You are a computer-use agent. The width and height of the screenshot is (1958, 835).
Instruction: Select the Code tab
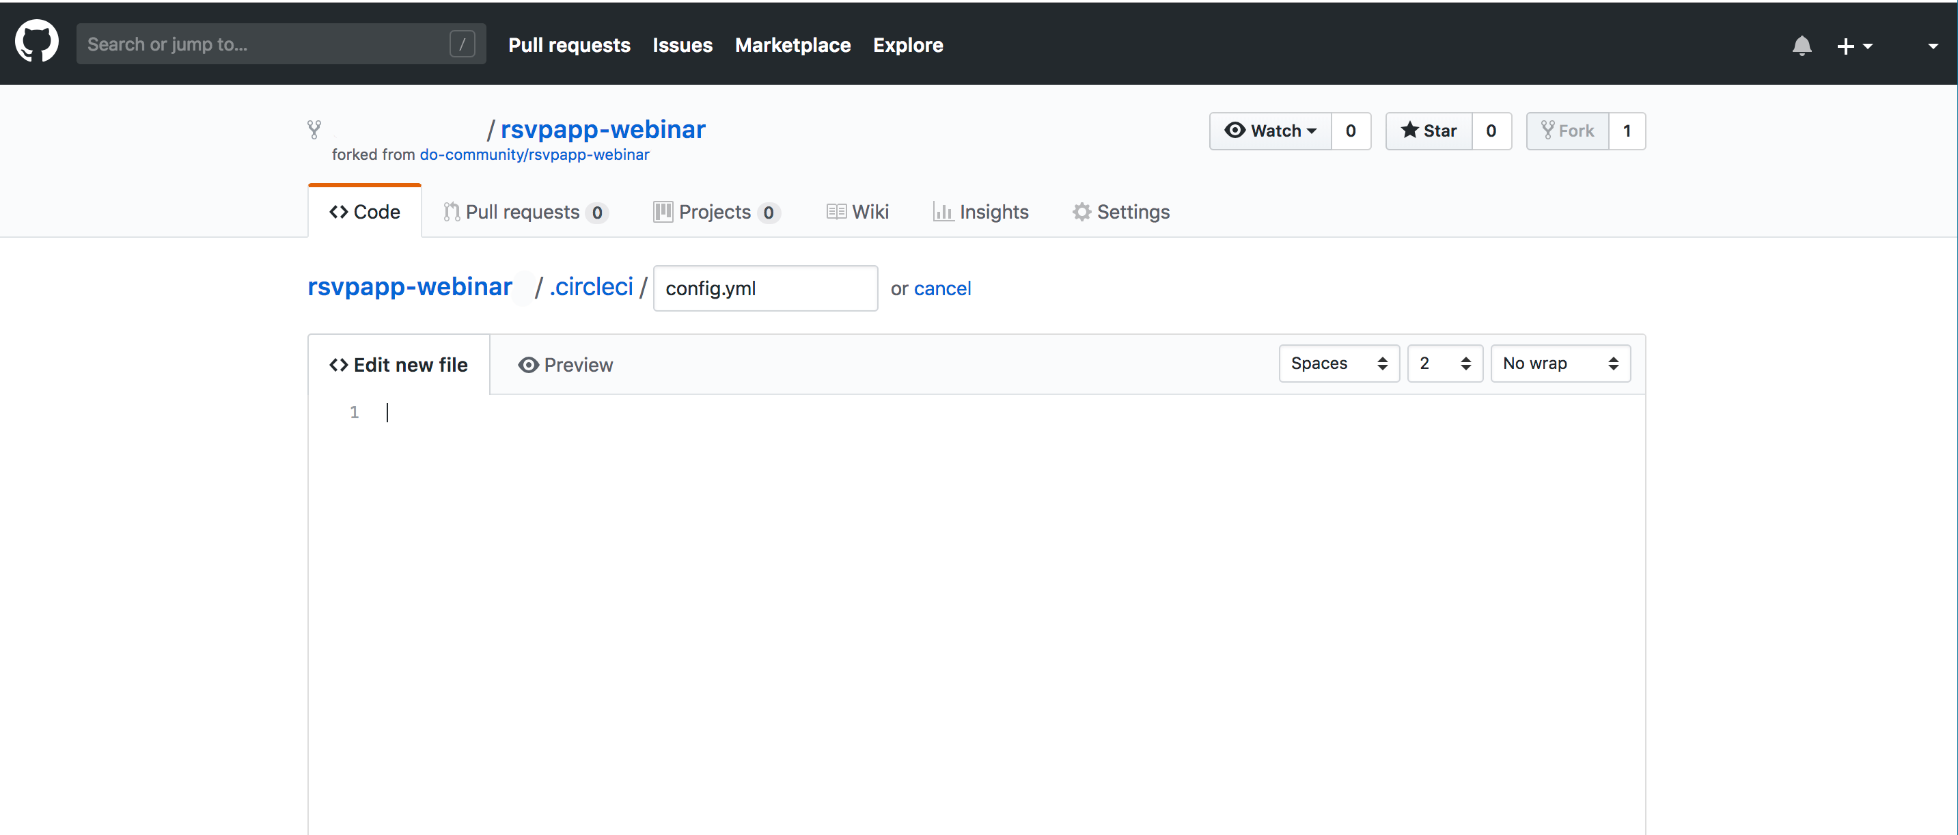(x=365, y=213)
